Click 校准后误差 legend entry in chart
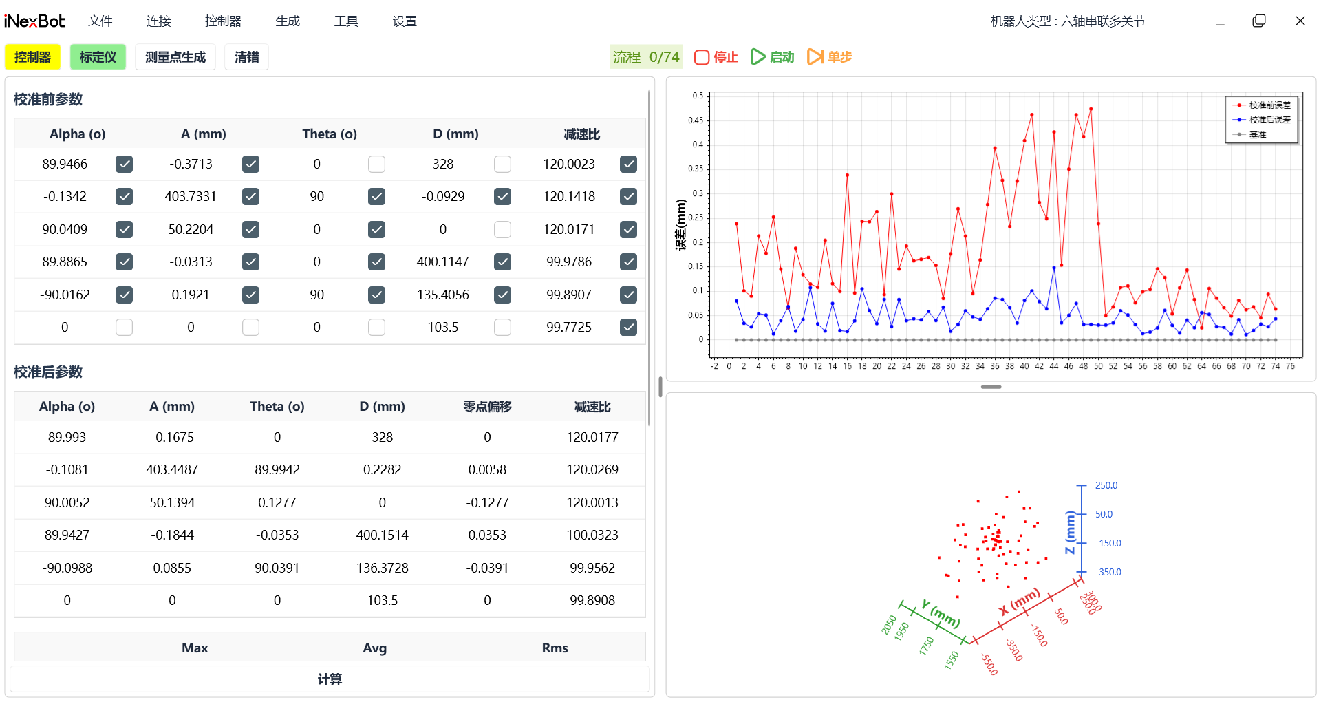 [1262, 120]
